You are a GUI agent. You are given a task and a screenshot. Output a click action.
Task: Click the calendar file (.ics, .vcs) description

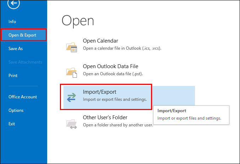click(x=122, y=48)
